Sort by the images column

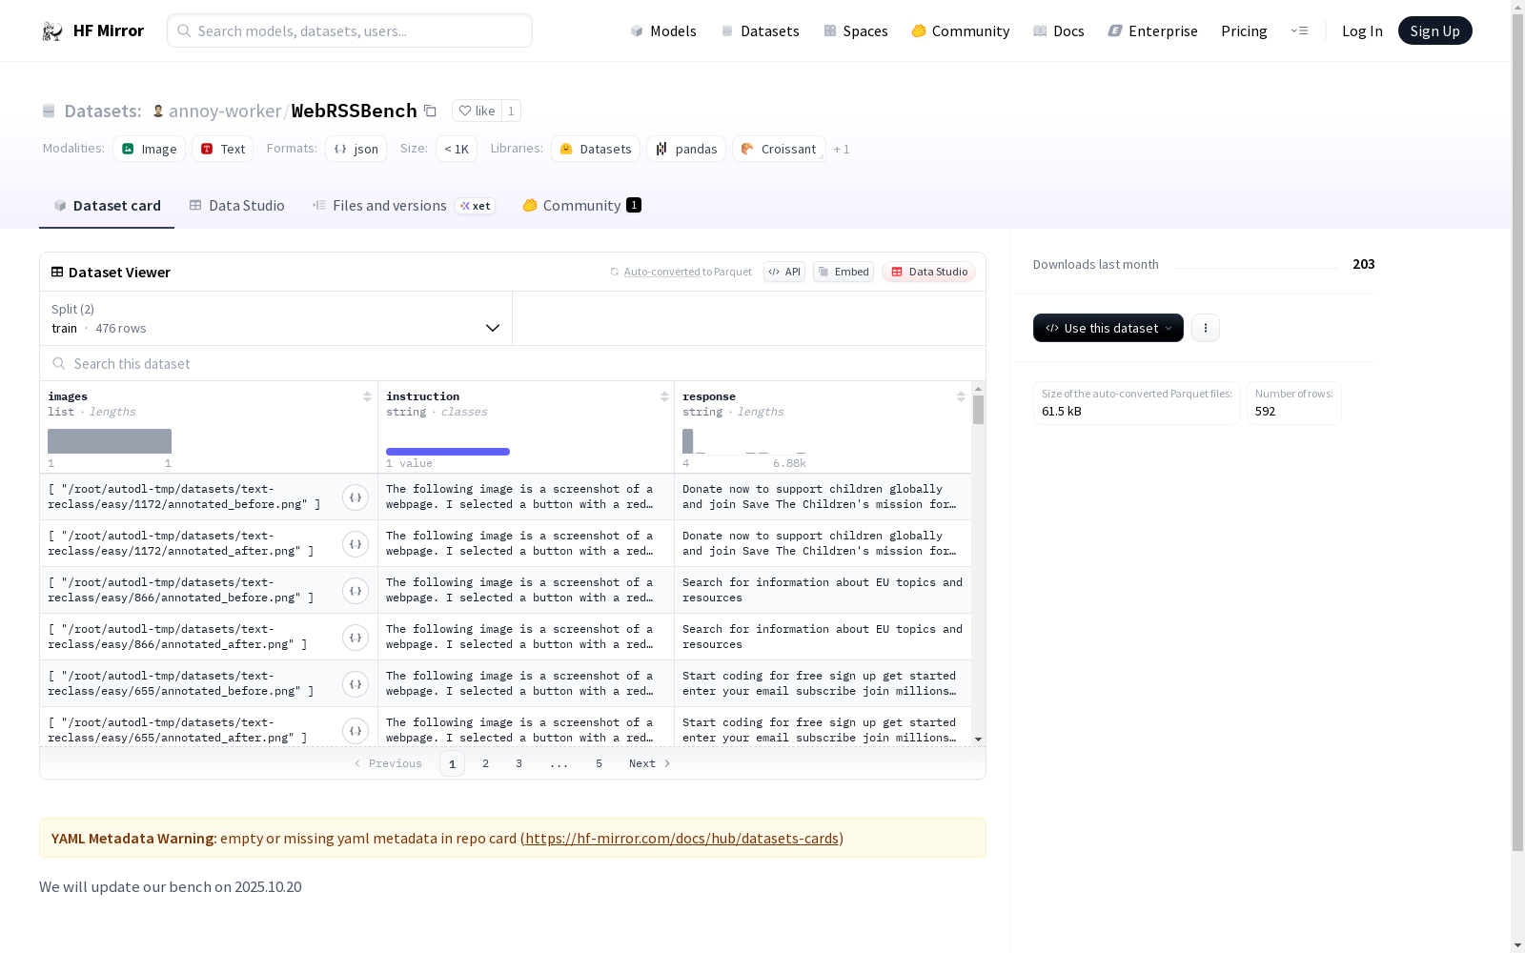(367, 396)
